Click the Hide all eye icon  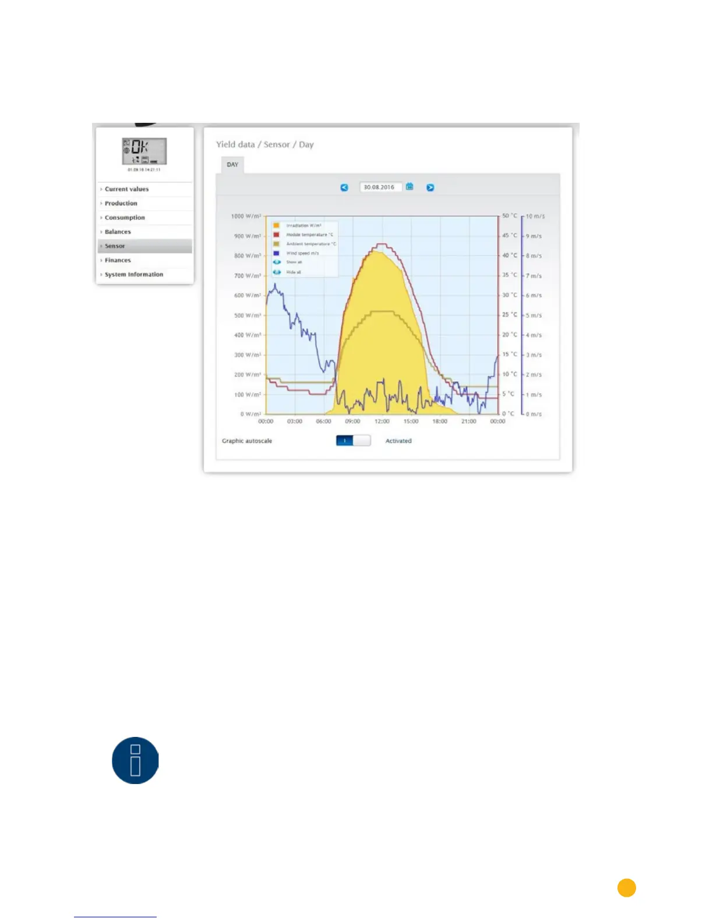coord(277,272)
